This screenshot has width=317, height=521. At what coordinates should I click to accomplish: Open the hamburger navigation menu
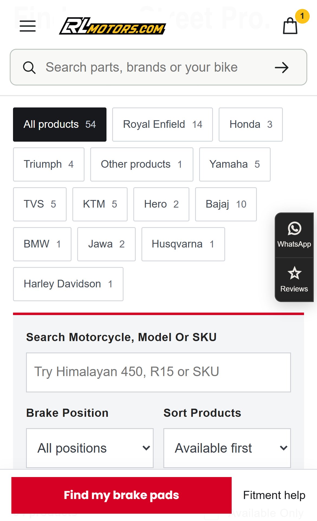[x=28, y=26]
